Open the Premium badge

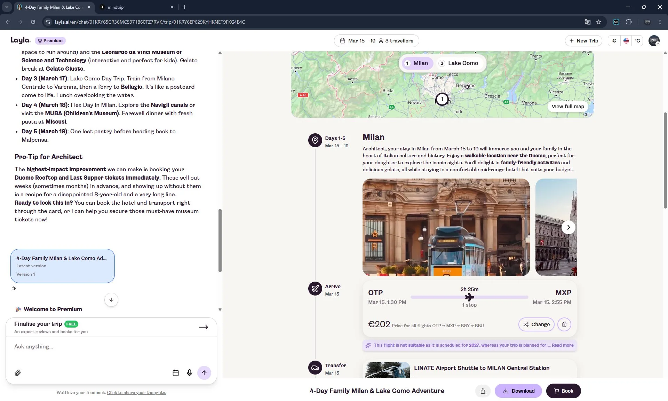(x=50, y=41)
